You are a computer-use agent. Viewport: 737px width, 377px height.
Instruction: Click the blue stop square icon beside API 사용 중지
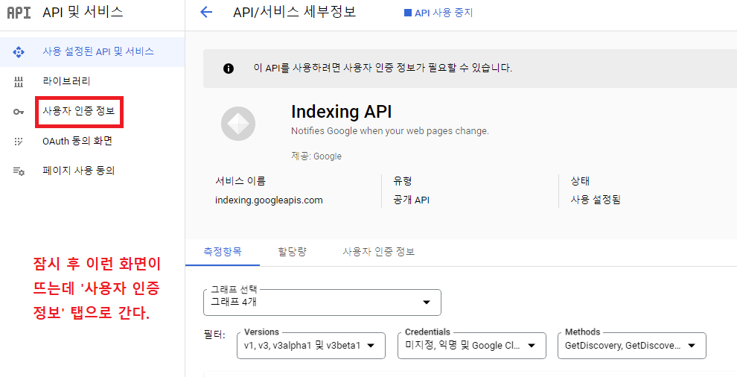(407, 13)
